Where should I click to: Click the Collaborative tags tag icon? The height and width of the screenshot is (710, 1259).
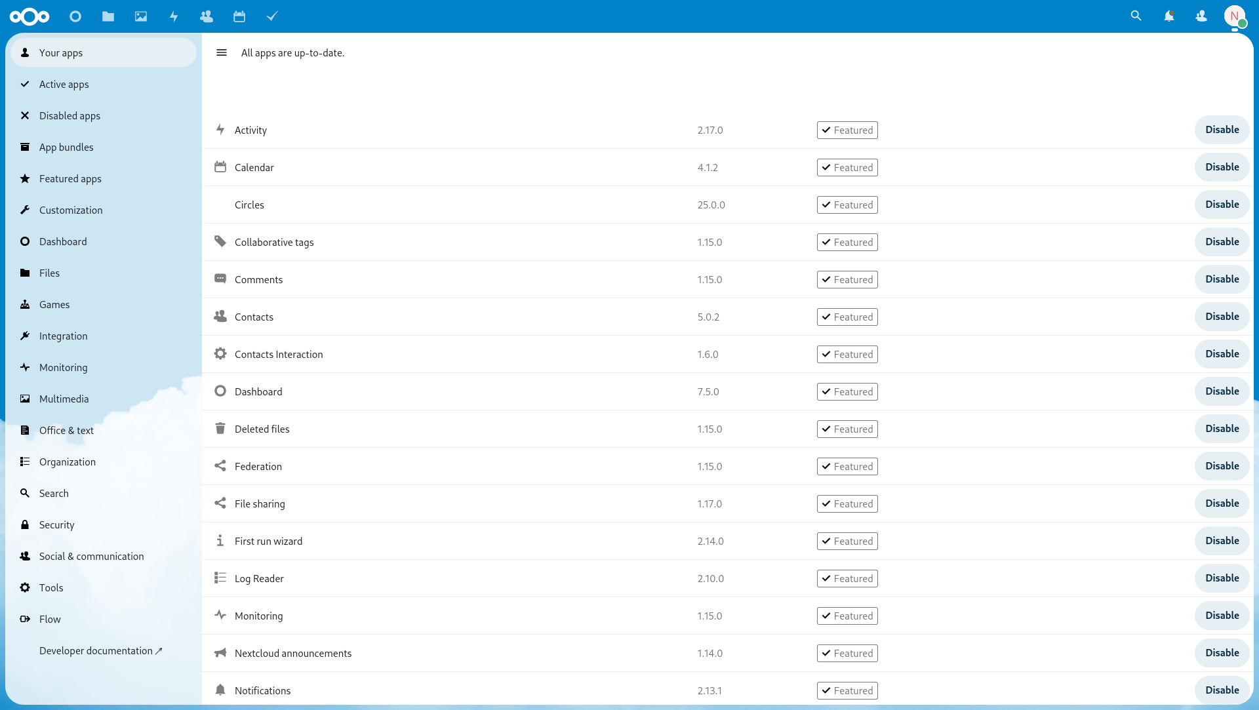[x=220, y=242]
